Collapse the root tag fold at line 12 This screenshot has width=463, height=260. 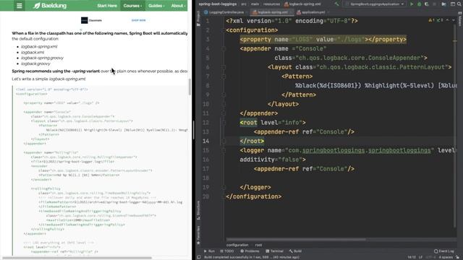(x=224, y=123)
